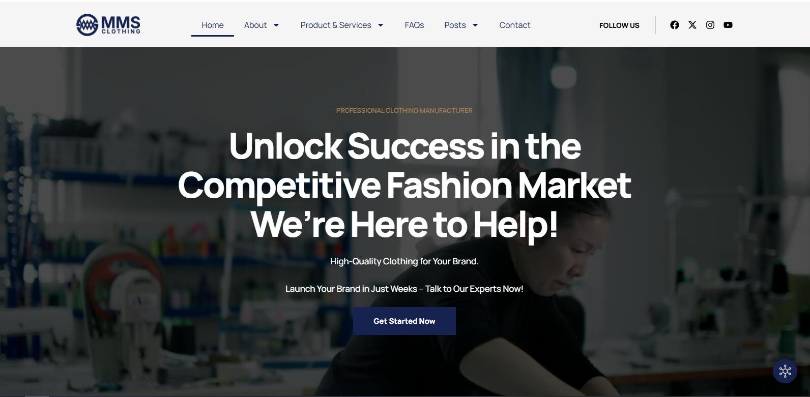810x397 pixels.
Task: Go to the Contact page link
Action: click(514, 25)
